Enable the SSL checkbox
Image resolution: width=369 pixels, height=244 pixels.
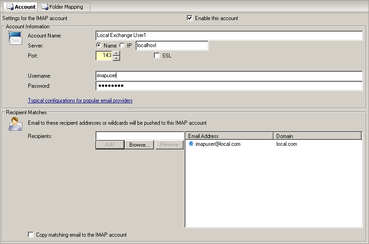pyautogui.click(x=157, y=56)
